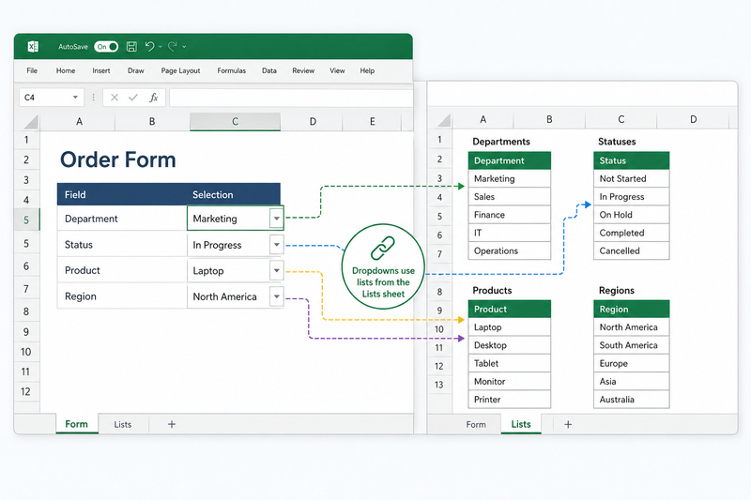The width and height of the screenshot is (751, 500).
Task: Toggle the AutoSave switch off
Action: (106, 46)
